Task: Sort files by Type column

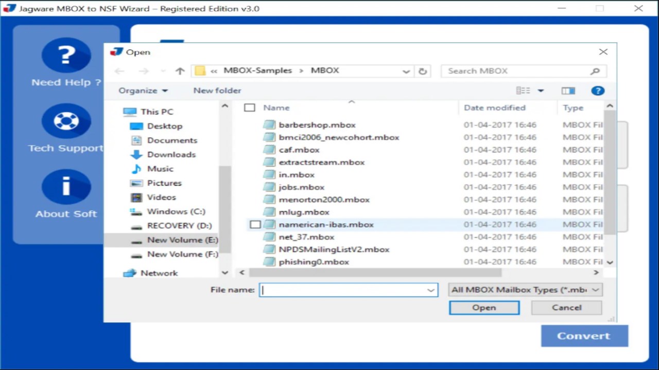Action: pos(573,107)
